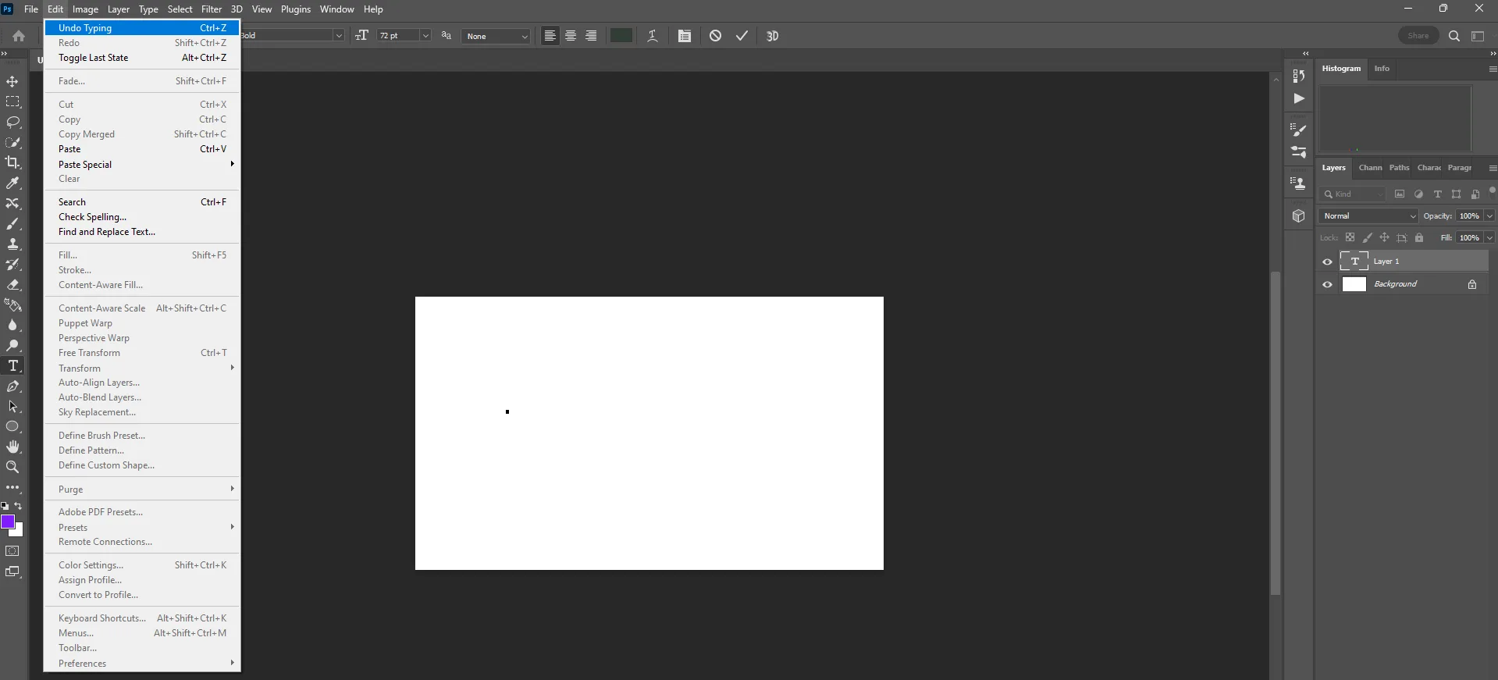This screenshot has width=1498, height=680.
Task: Center align the text
Action: pyautogui.click(x=571, y=36)
